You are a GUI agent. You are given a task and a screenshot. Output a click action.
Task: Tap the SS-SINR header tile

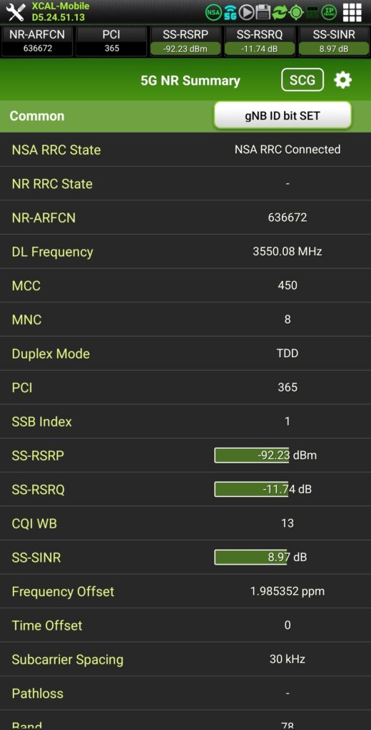334,41
